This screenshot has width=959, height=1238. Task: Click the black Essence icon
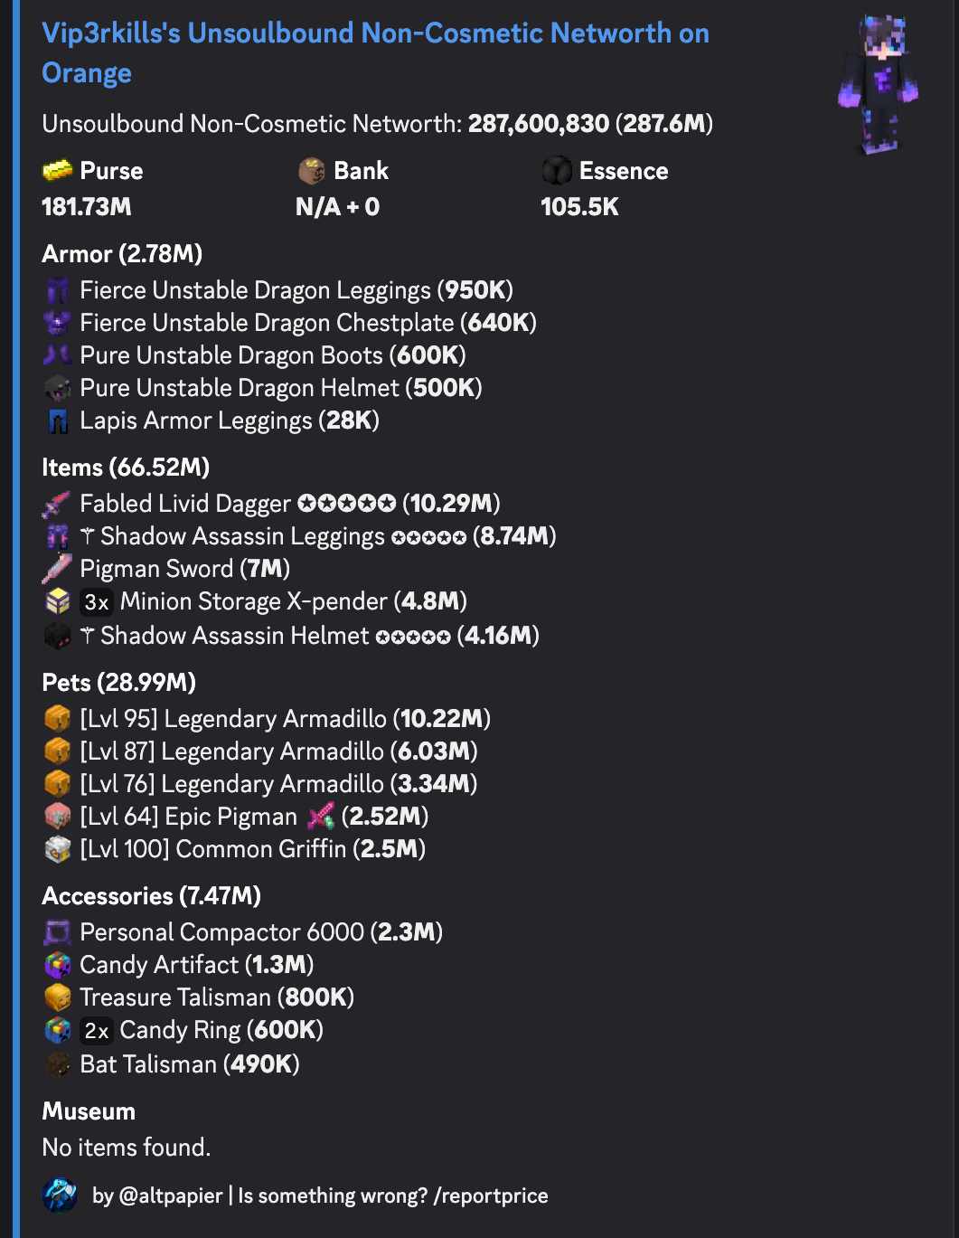tap(557, 170)
